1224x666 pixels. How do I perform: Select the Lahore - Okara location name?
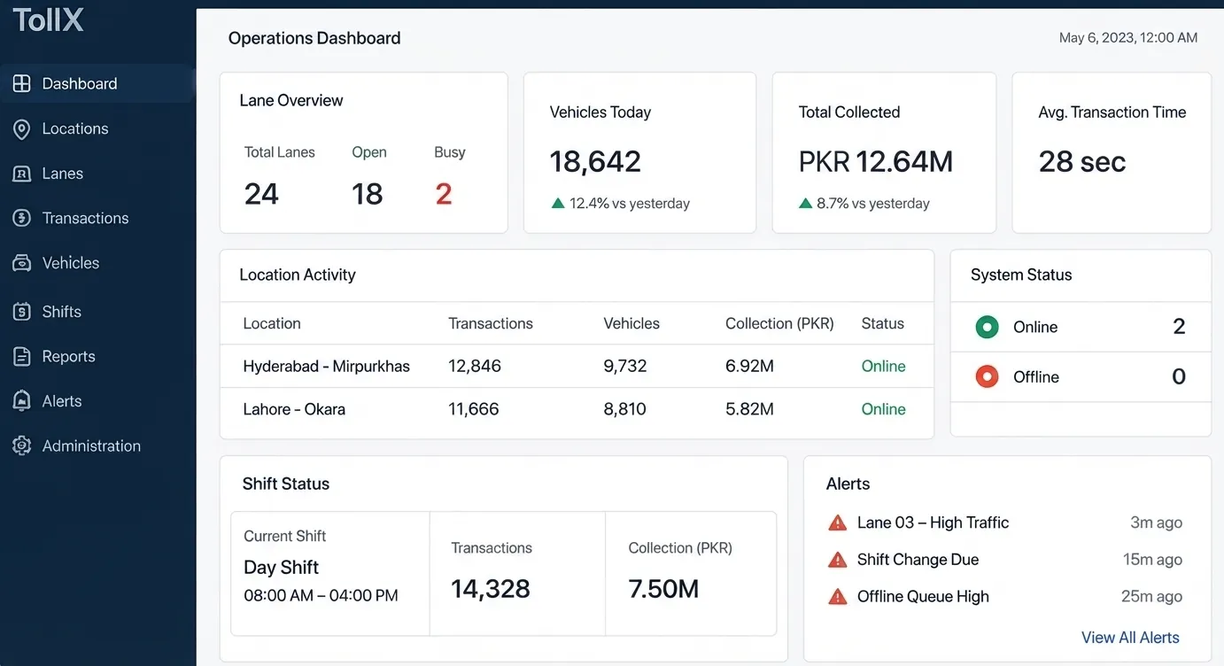(294, 409)
